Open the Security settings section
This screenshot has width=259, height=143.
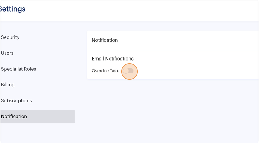pos(10,37)
